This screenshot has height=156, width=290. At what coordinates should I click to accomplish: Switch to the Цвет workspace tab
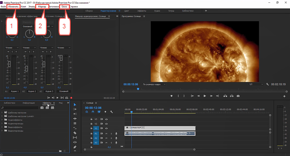point(126,11)
